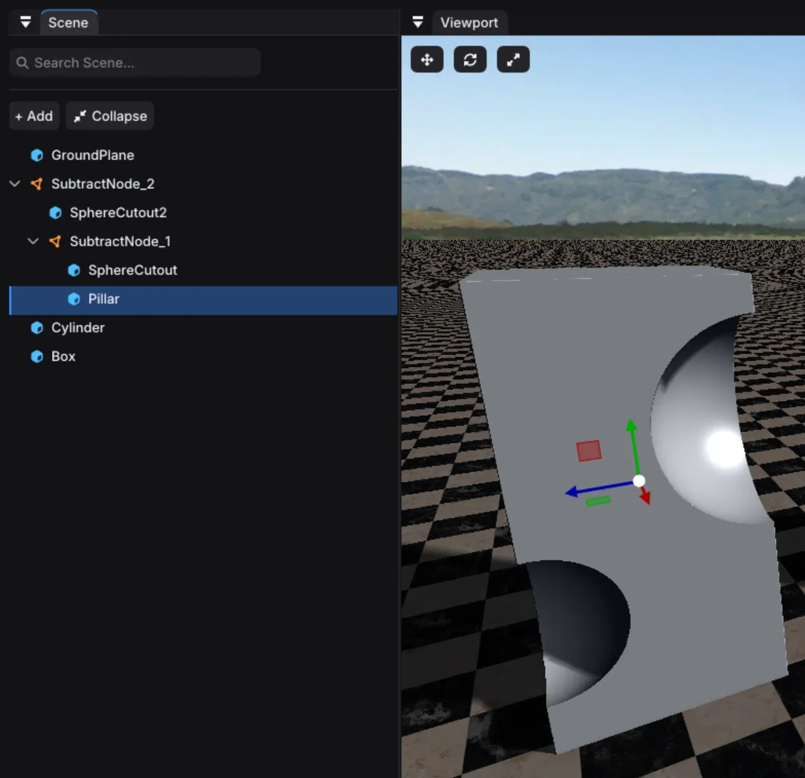Click the SphereCutout mesh icon

[74, 270]
